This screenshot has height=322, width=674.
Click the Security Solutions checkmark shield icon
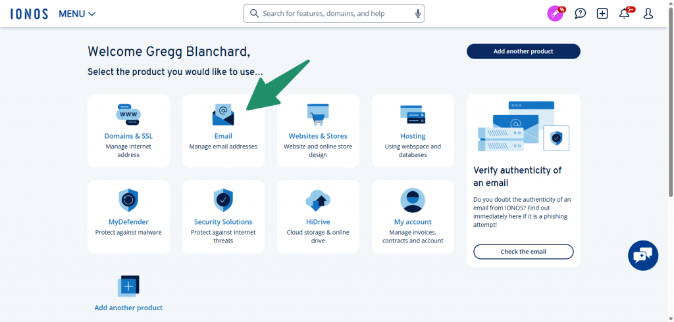[x=223, y=200]
